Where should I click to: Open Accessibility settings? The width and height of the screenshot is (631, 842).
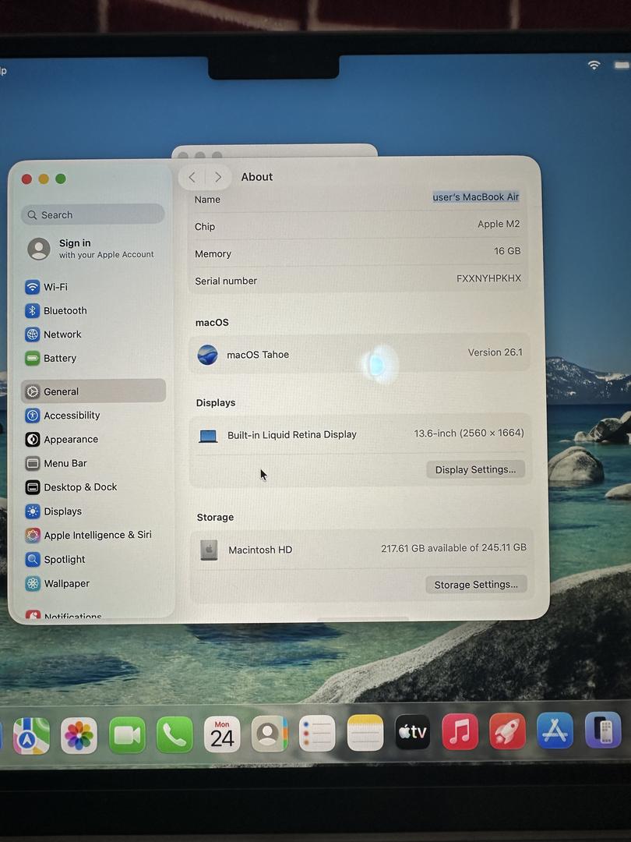(72, 416)
